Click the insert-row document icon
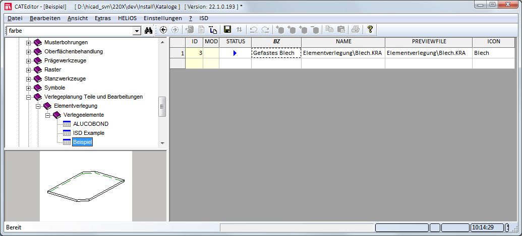This screenshot has width=522, height=236. (x=213, y=30)
